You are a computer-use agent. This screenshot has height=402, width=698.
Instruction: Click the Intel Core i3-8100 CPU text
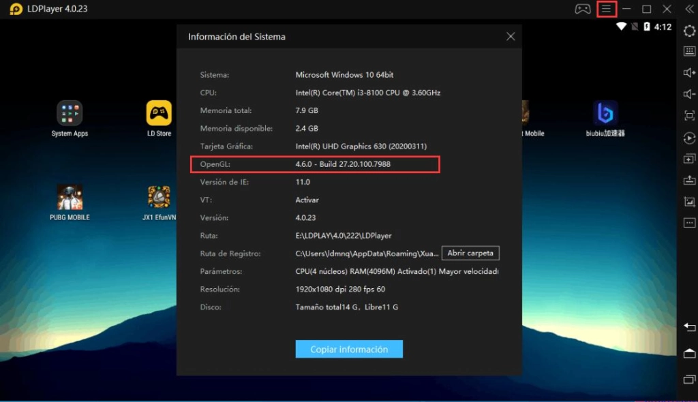pyautogui.click(x=367, y=93)
